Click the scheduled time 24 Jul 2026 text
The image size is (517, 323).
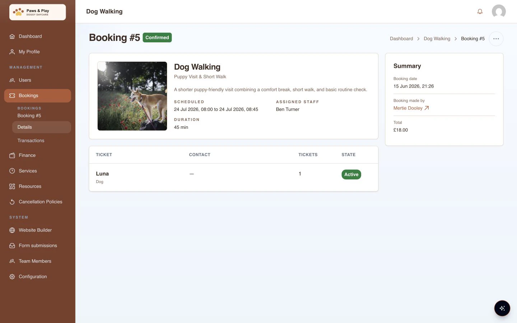216,109
